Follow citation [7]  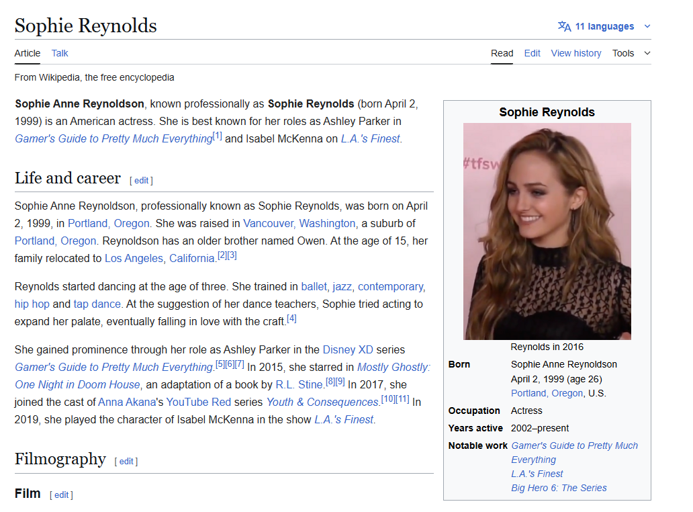coord(240,364)
